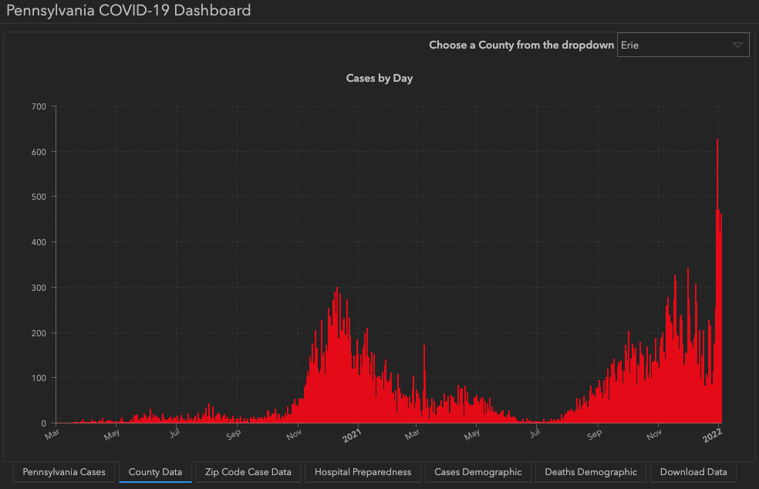Go to the Hospital Preparedness tab
759x489 pixels.
363,472
